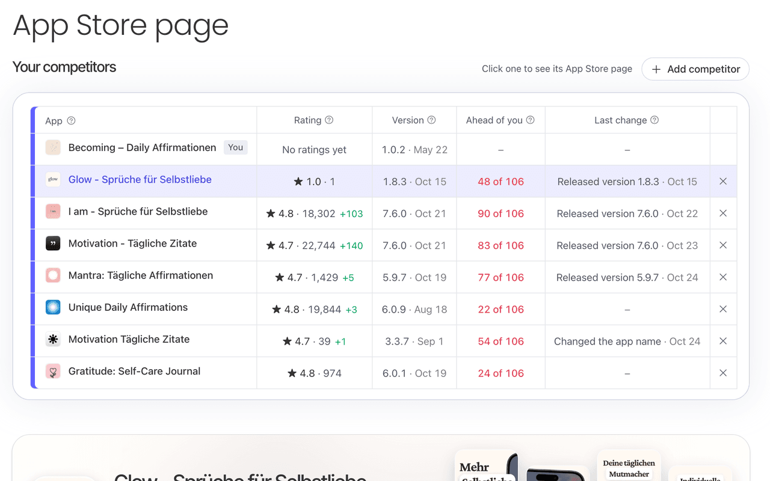The width and height of the screenshot is (770, 481).
Task: Click the I am app icon
Action: point(53,211)
